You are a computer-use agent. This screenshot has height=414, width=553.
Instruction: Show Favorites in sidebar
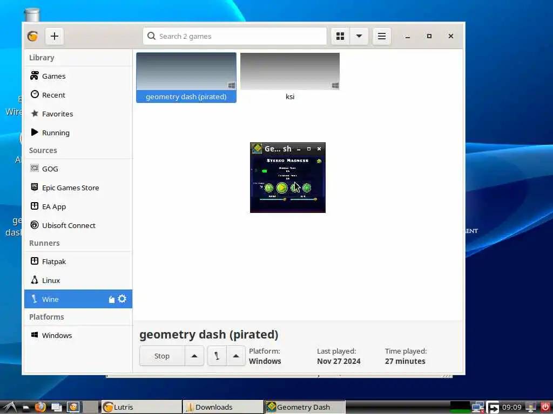(x=78, y=114)
